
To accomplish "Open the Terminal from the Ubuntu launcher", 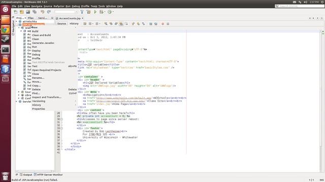I will click(x=6, y=50).
